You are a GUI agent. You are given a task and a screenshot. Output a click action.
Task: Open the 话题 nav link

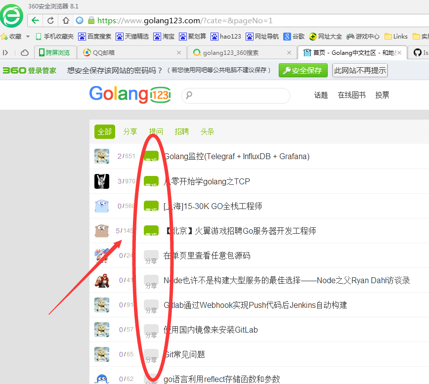coord(321,95)
